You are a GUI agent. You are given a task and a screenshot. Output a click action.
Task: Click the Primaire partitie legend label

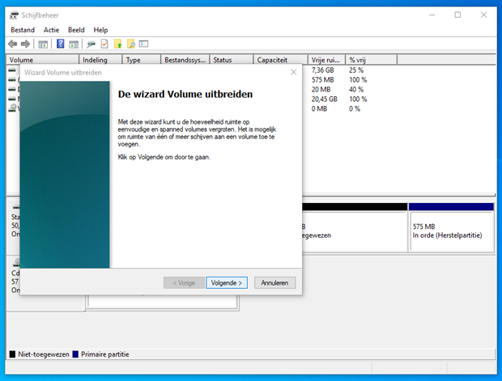click(x=105, y=354)
